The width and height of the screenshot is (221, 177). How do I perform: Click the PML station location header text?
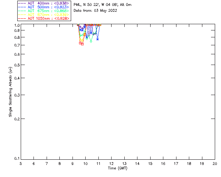click(x=103, y=5)
